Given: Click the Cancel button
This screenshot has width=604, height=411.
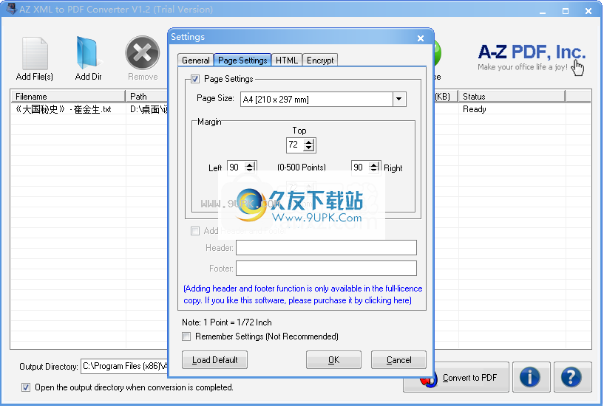Looking at the screenshot, I should click(398, 360).
